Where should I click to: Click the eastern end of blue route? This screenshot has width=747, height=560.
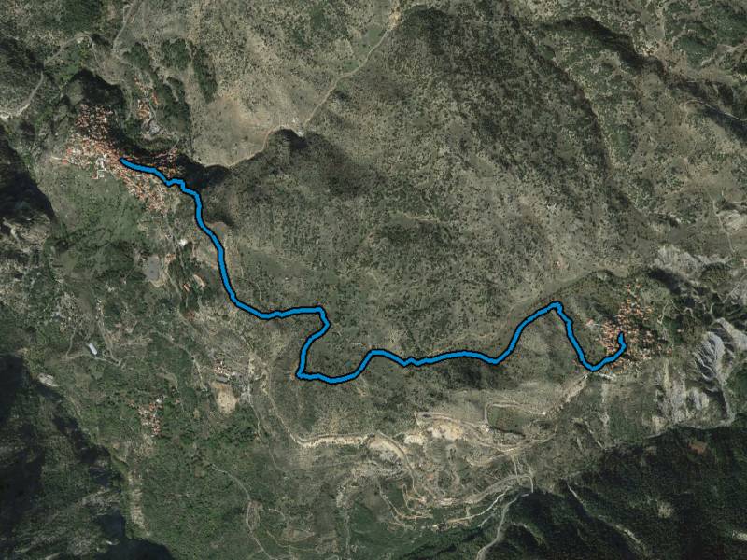point(621,337)
